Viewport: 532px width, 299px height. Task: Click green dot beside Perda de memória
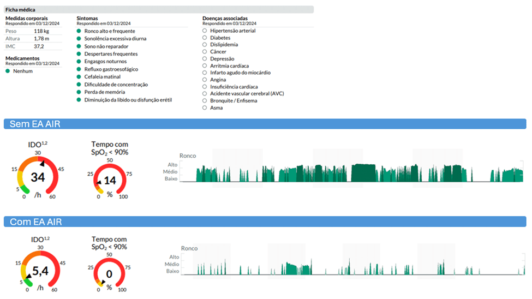[79, 92]
